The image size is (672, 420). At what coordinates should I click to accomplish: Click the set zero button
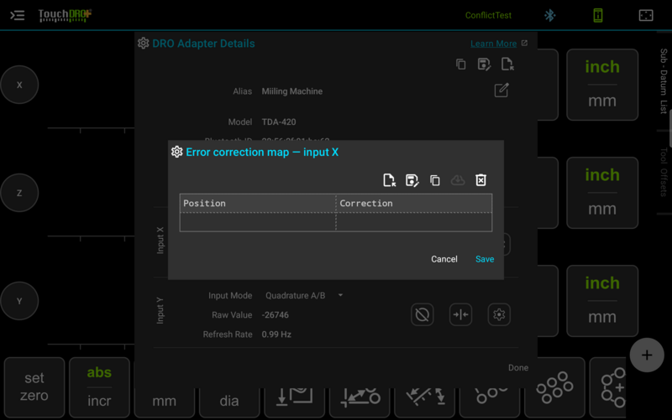tap(34, 387)
